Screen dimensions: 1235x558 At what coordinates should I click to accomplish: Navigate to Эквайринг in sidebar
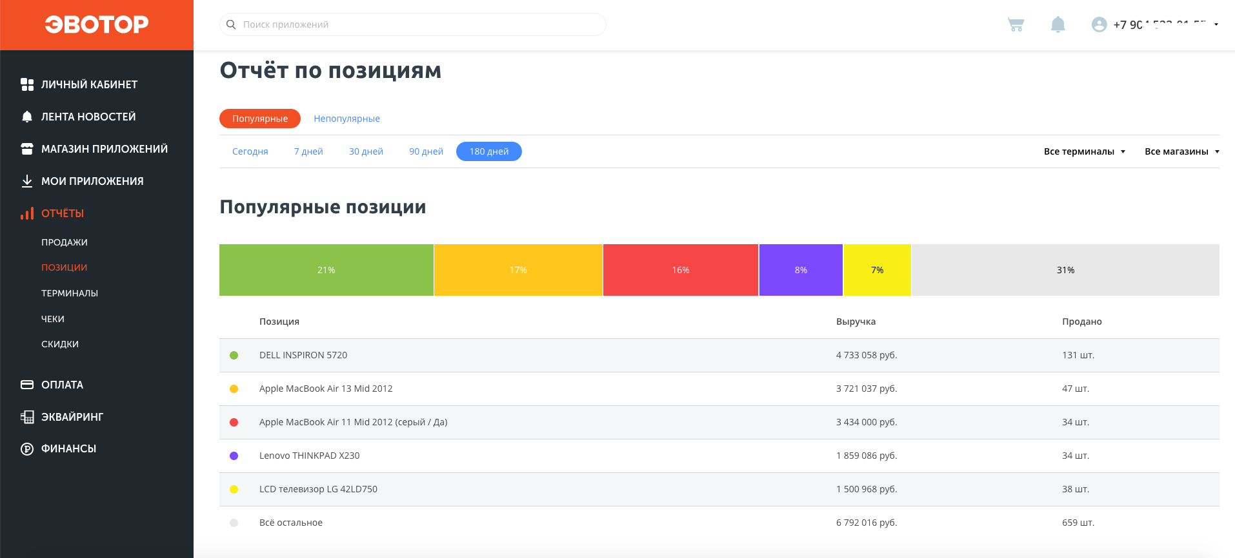coord(72,417)
